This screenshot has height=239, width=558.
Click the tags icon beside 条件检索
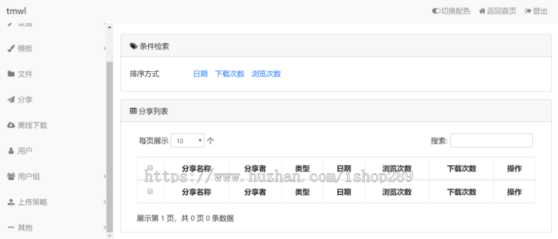pos(133,46)
